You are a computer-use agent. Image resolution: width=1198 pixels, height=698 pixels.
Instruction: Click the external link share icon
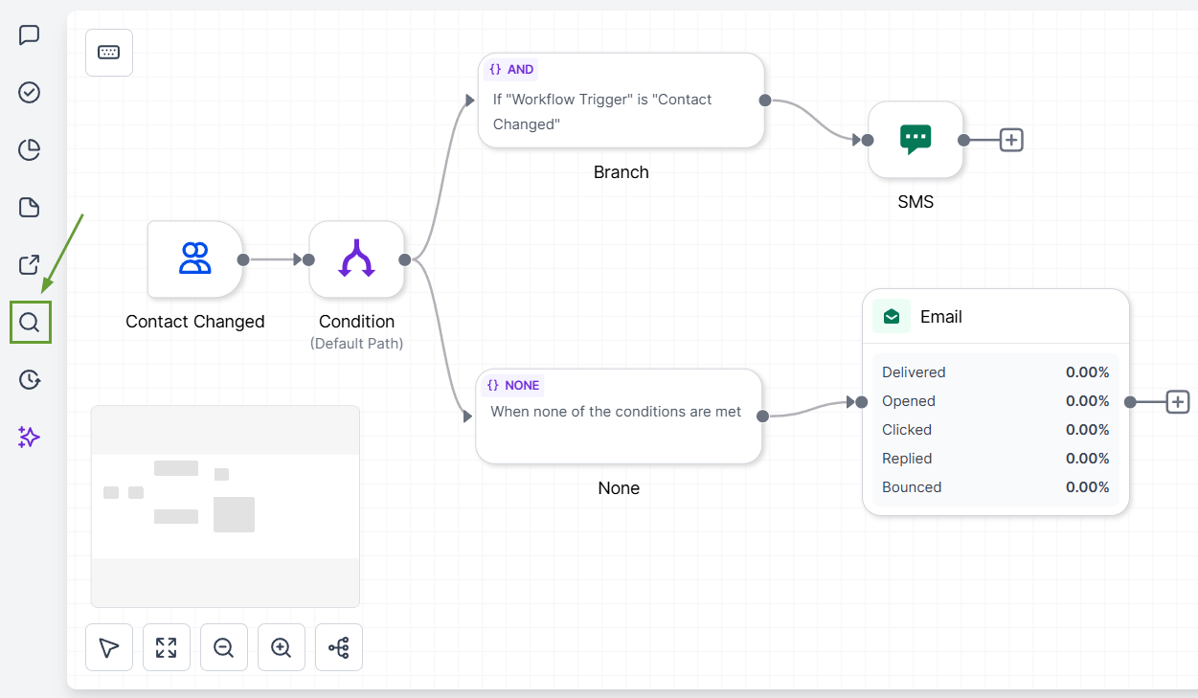tap(30, 265)
